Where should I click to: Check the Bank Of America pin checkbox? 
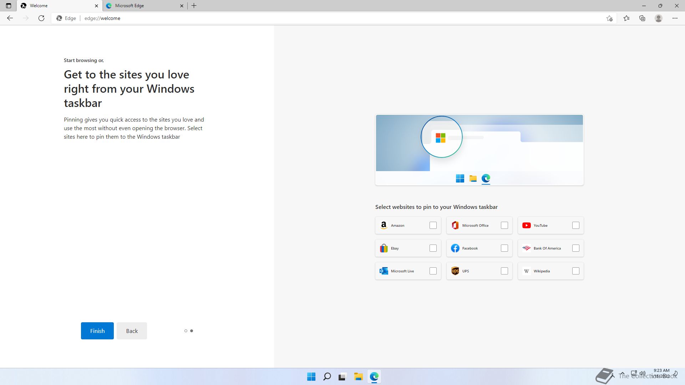pyautogui.click(x=576, y=248)
